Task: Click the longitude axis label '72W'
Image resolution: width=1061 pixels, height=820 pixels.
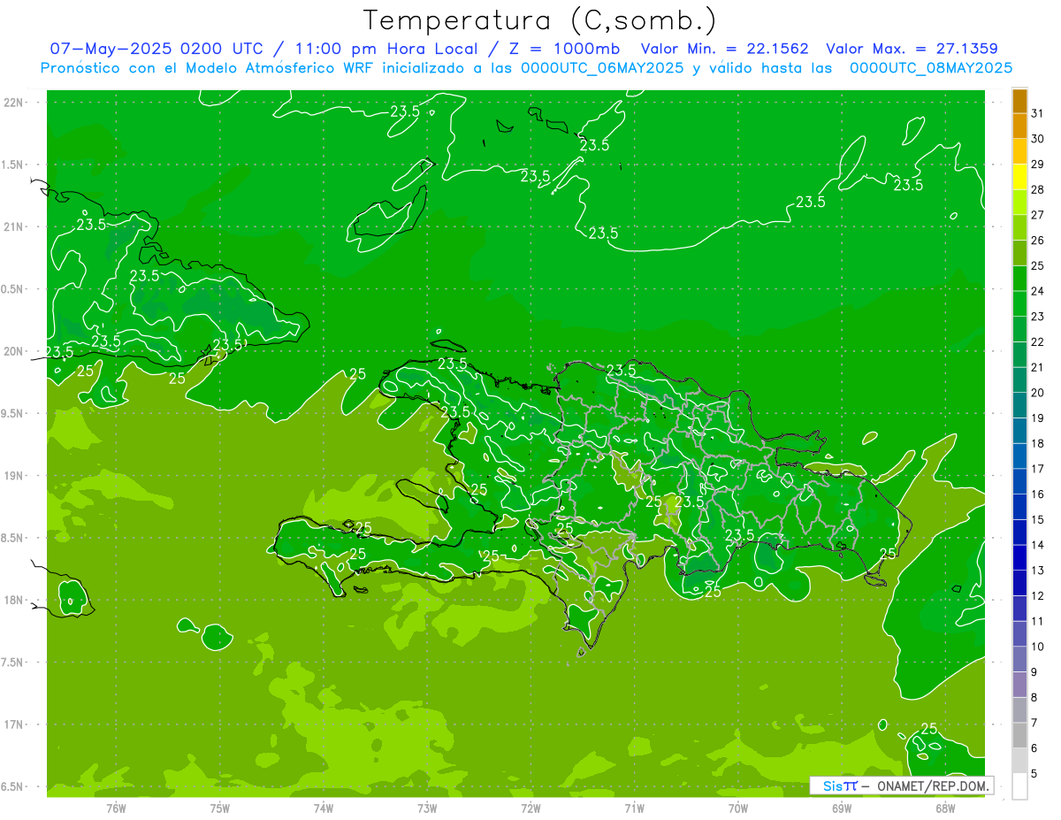Action: pos(530,808)
